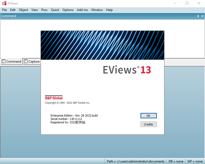
Task: Switch to the Capture tab
Action: [32, 62]
